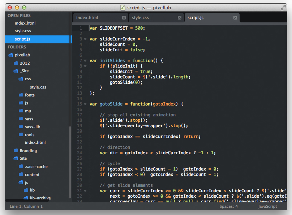
Task: Fold the initSlides function at line 7
Action: (x=85, y=61)
